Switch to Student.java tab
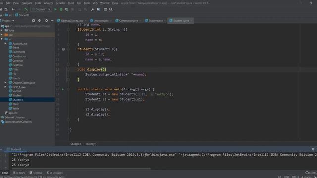Screen dimensions: 317x178 (156, 21)
